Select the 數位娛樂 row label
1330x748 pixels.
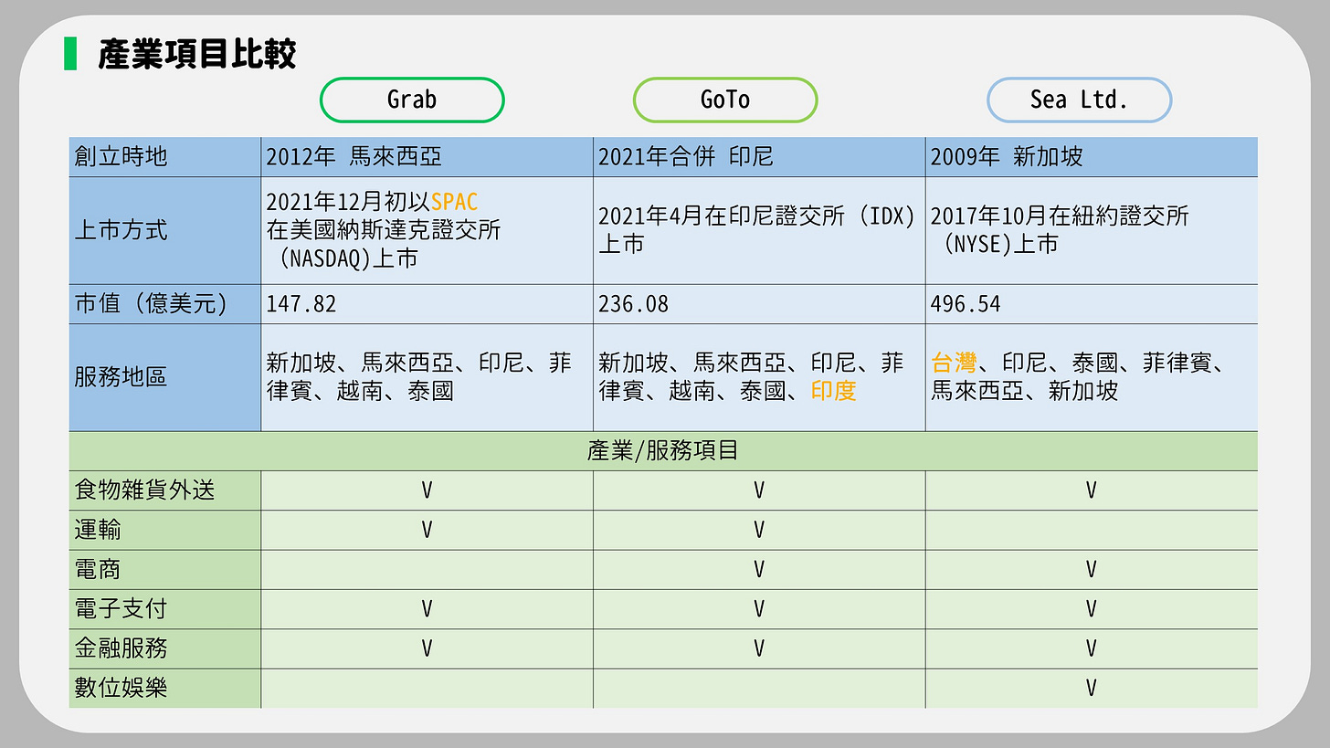[165, 688]
